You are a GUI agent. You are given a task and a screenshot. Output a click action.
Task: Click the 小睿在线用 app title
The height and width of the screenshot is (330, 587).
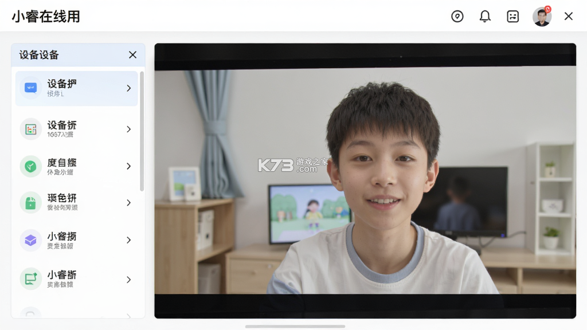[46, 17]
